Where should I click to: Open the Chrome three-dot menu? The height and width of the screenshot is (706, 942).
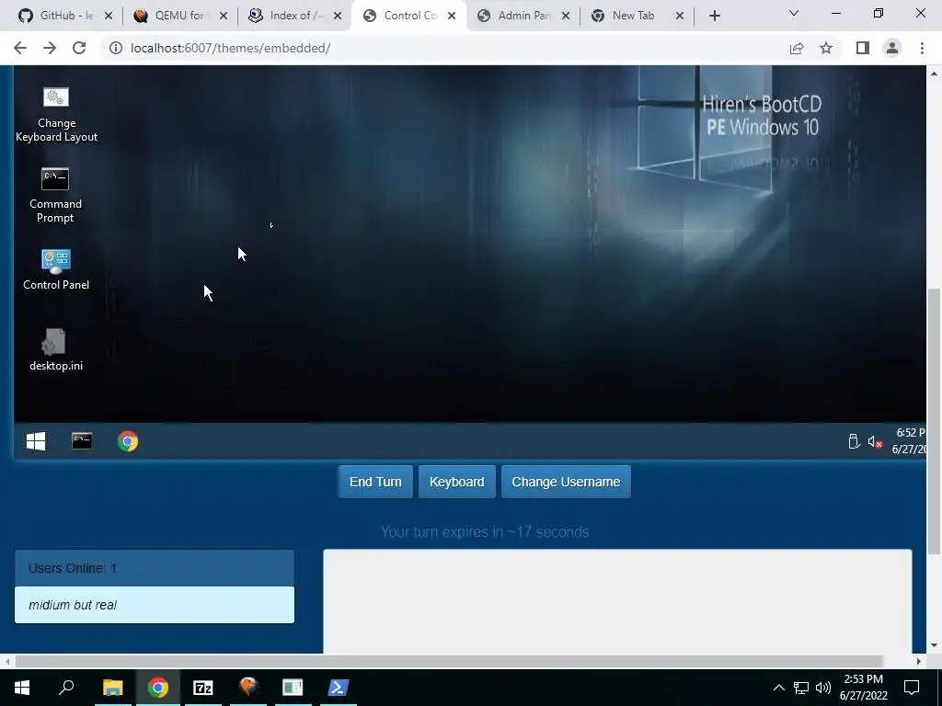[922, 48]
